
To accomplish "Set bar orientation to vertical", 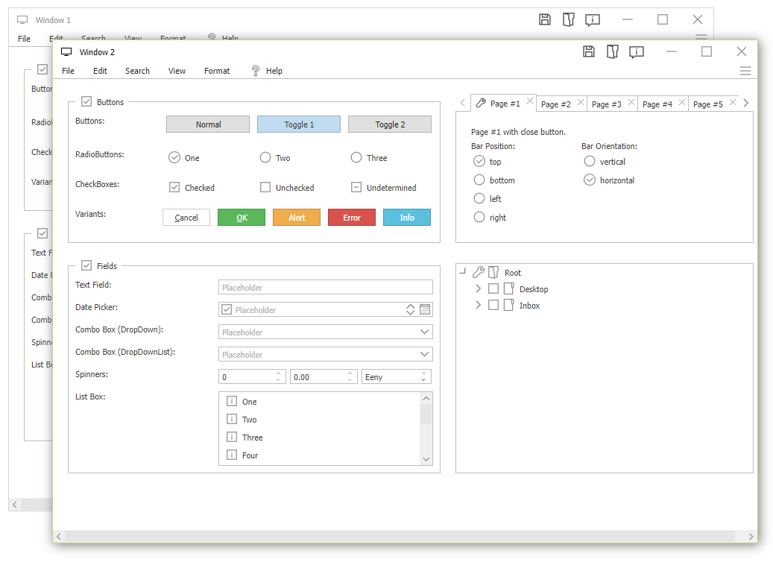I will 590,161.
